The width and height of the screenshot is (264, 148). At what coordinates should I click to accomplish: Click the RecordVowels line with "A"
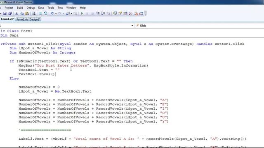pyautogui.click(x=94, y=100)
